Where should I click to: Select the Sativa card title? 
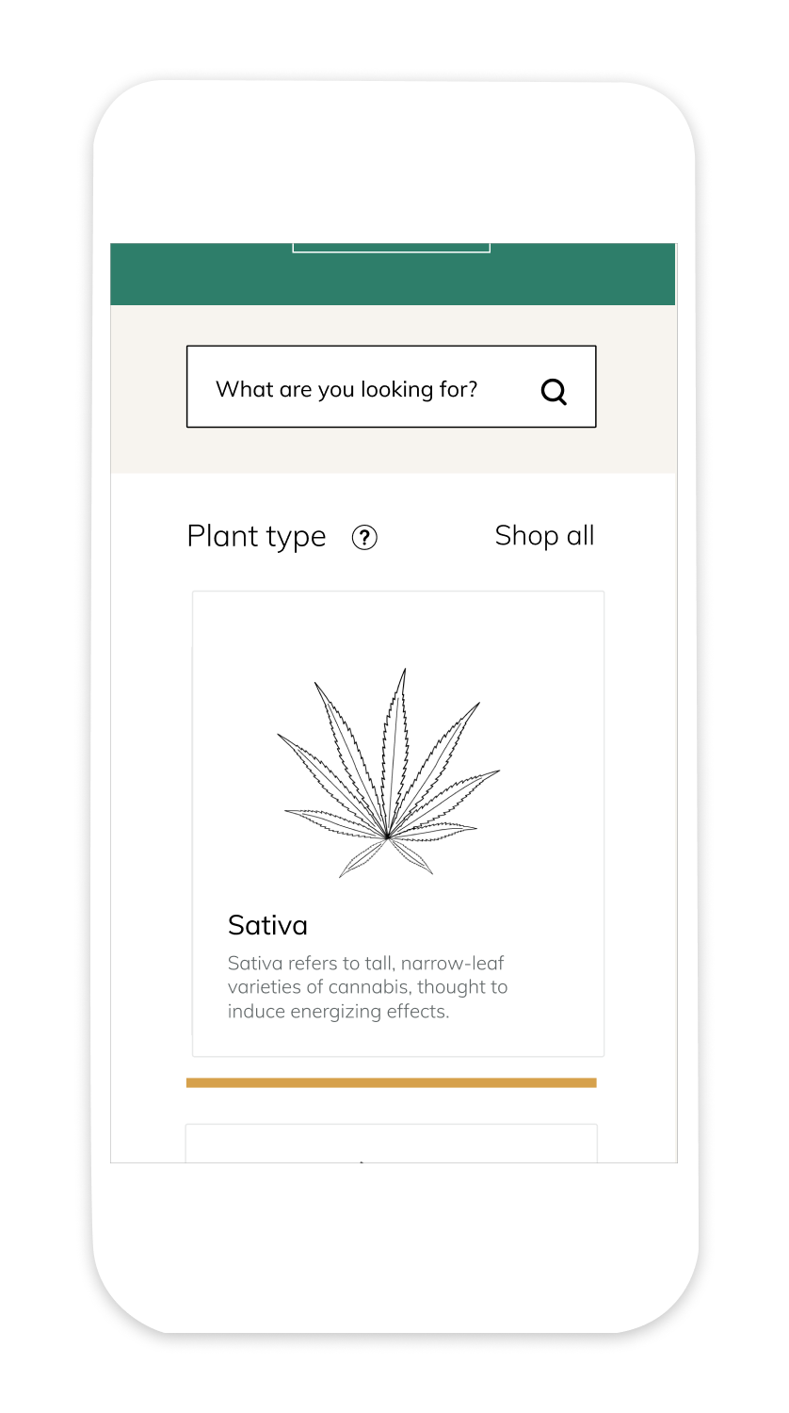point(267,925)
